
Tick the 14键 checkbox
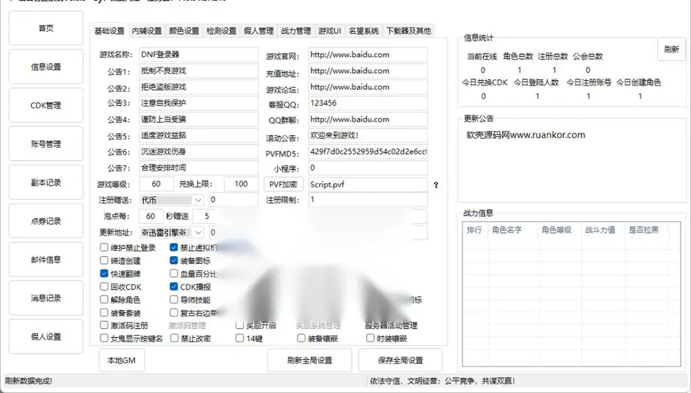tap(240, 338)
